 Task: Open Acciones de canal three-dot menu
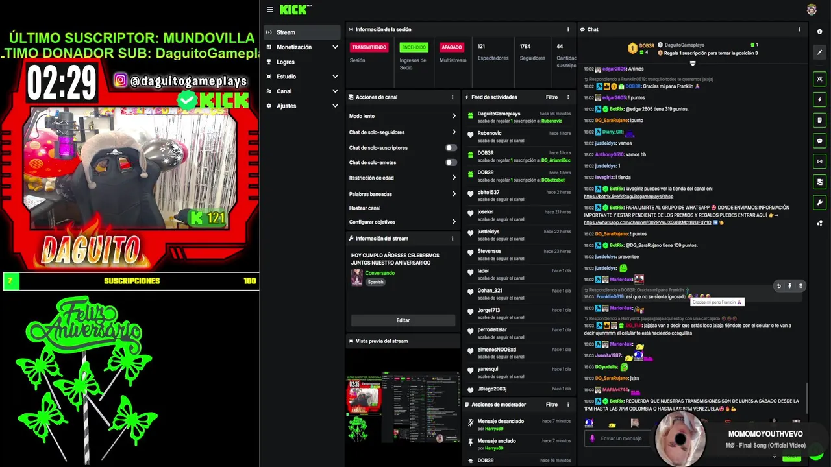pyautogui.click(x=453, y=97)
